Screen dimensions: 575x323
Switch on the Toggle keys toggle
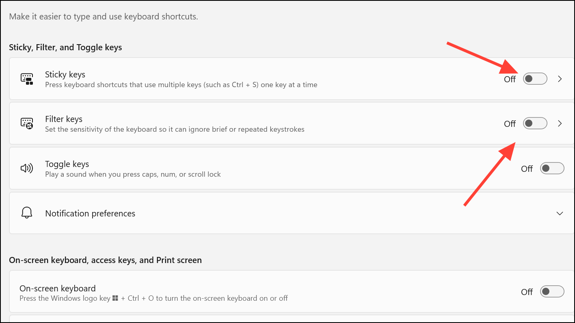pos(552,168)
